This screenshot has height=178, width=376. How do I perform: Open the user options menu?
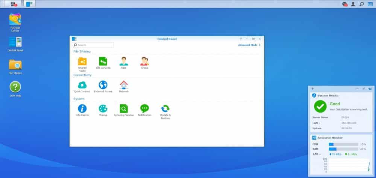[353, 4]
